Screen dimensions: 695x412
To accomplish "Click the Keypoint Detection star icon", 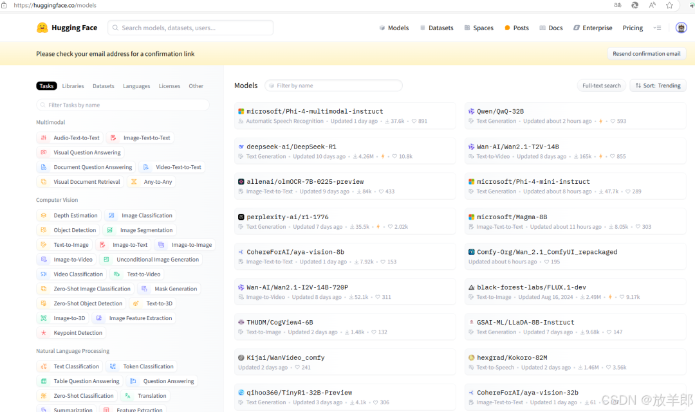I will pyautogui.click(x=44, y=333).
